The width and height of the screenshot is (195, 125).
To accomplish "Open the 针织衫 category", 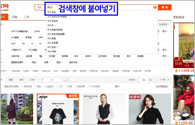I will coord(88,56).
